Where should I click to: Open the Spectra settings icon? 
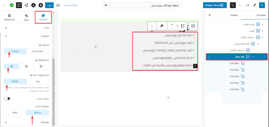tap(41, 5)
